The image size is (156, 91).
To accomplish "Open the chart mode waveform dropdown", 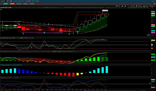I will 128,6.
